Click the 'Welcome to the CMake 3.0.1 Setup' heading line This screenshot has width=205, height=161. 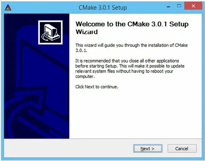(x=132, y=24)
